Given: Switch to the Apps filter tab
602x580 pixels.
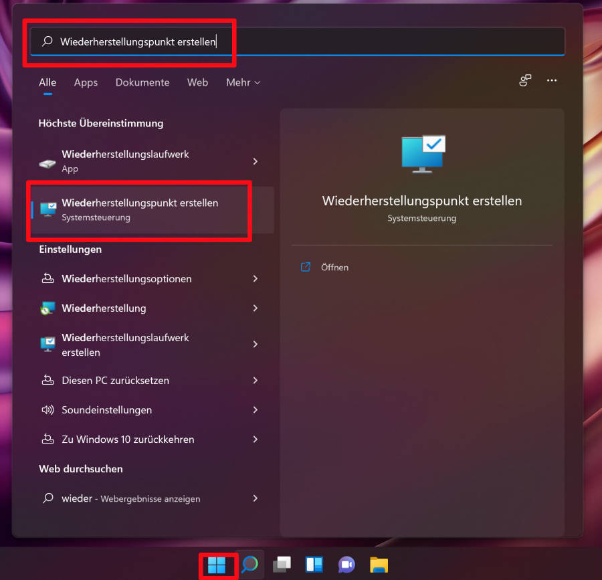Looking at the screenshot, I should (86, 82).
